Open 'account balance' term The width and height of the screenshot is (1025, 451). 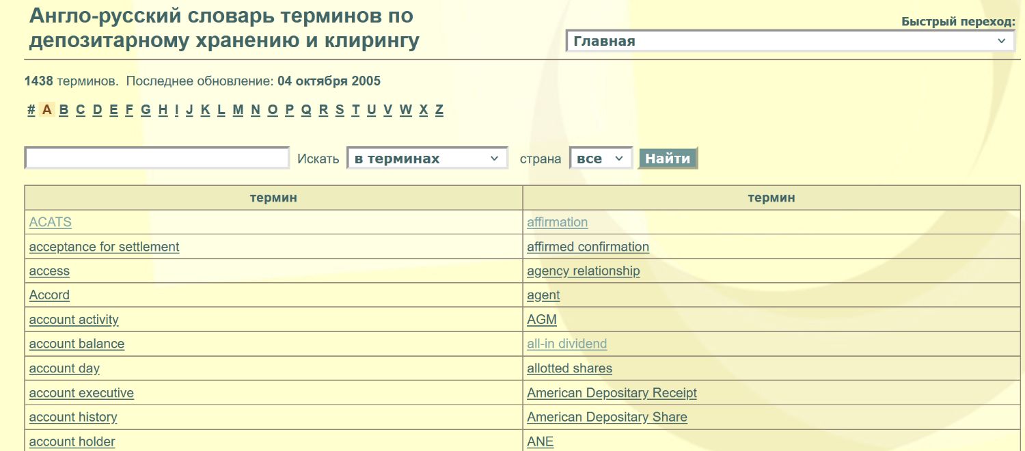click(77, 344)
